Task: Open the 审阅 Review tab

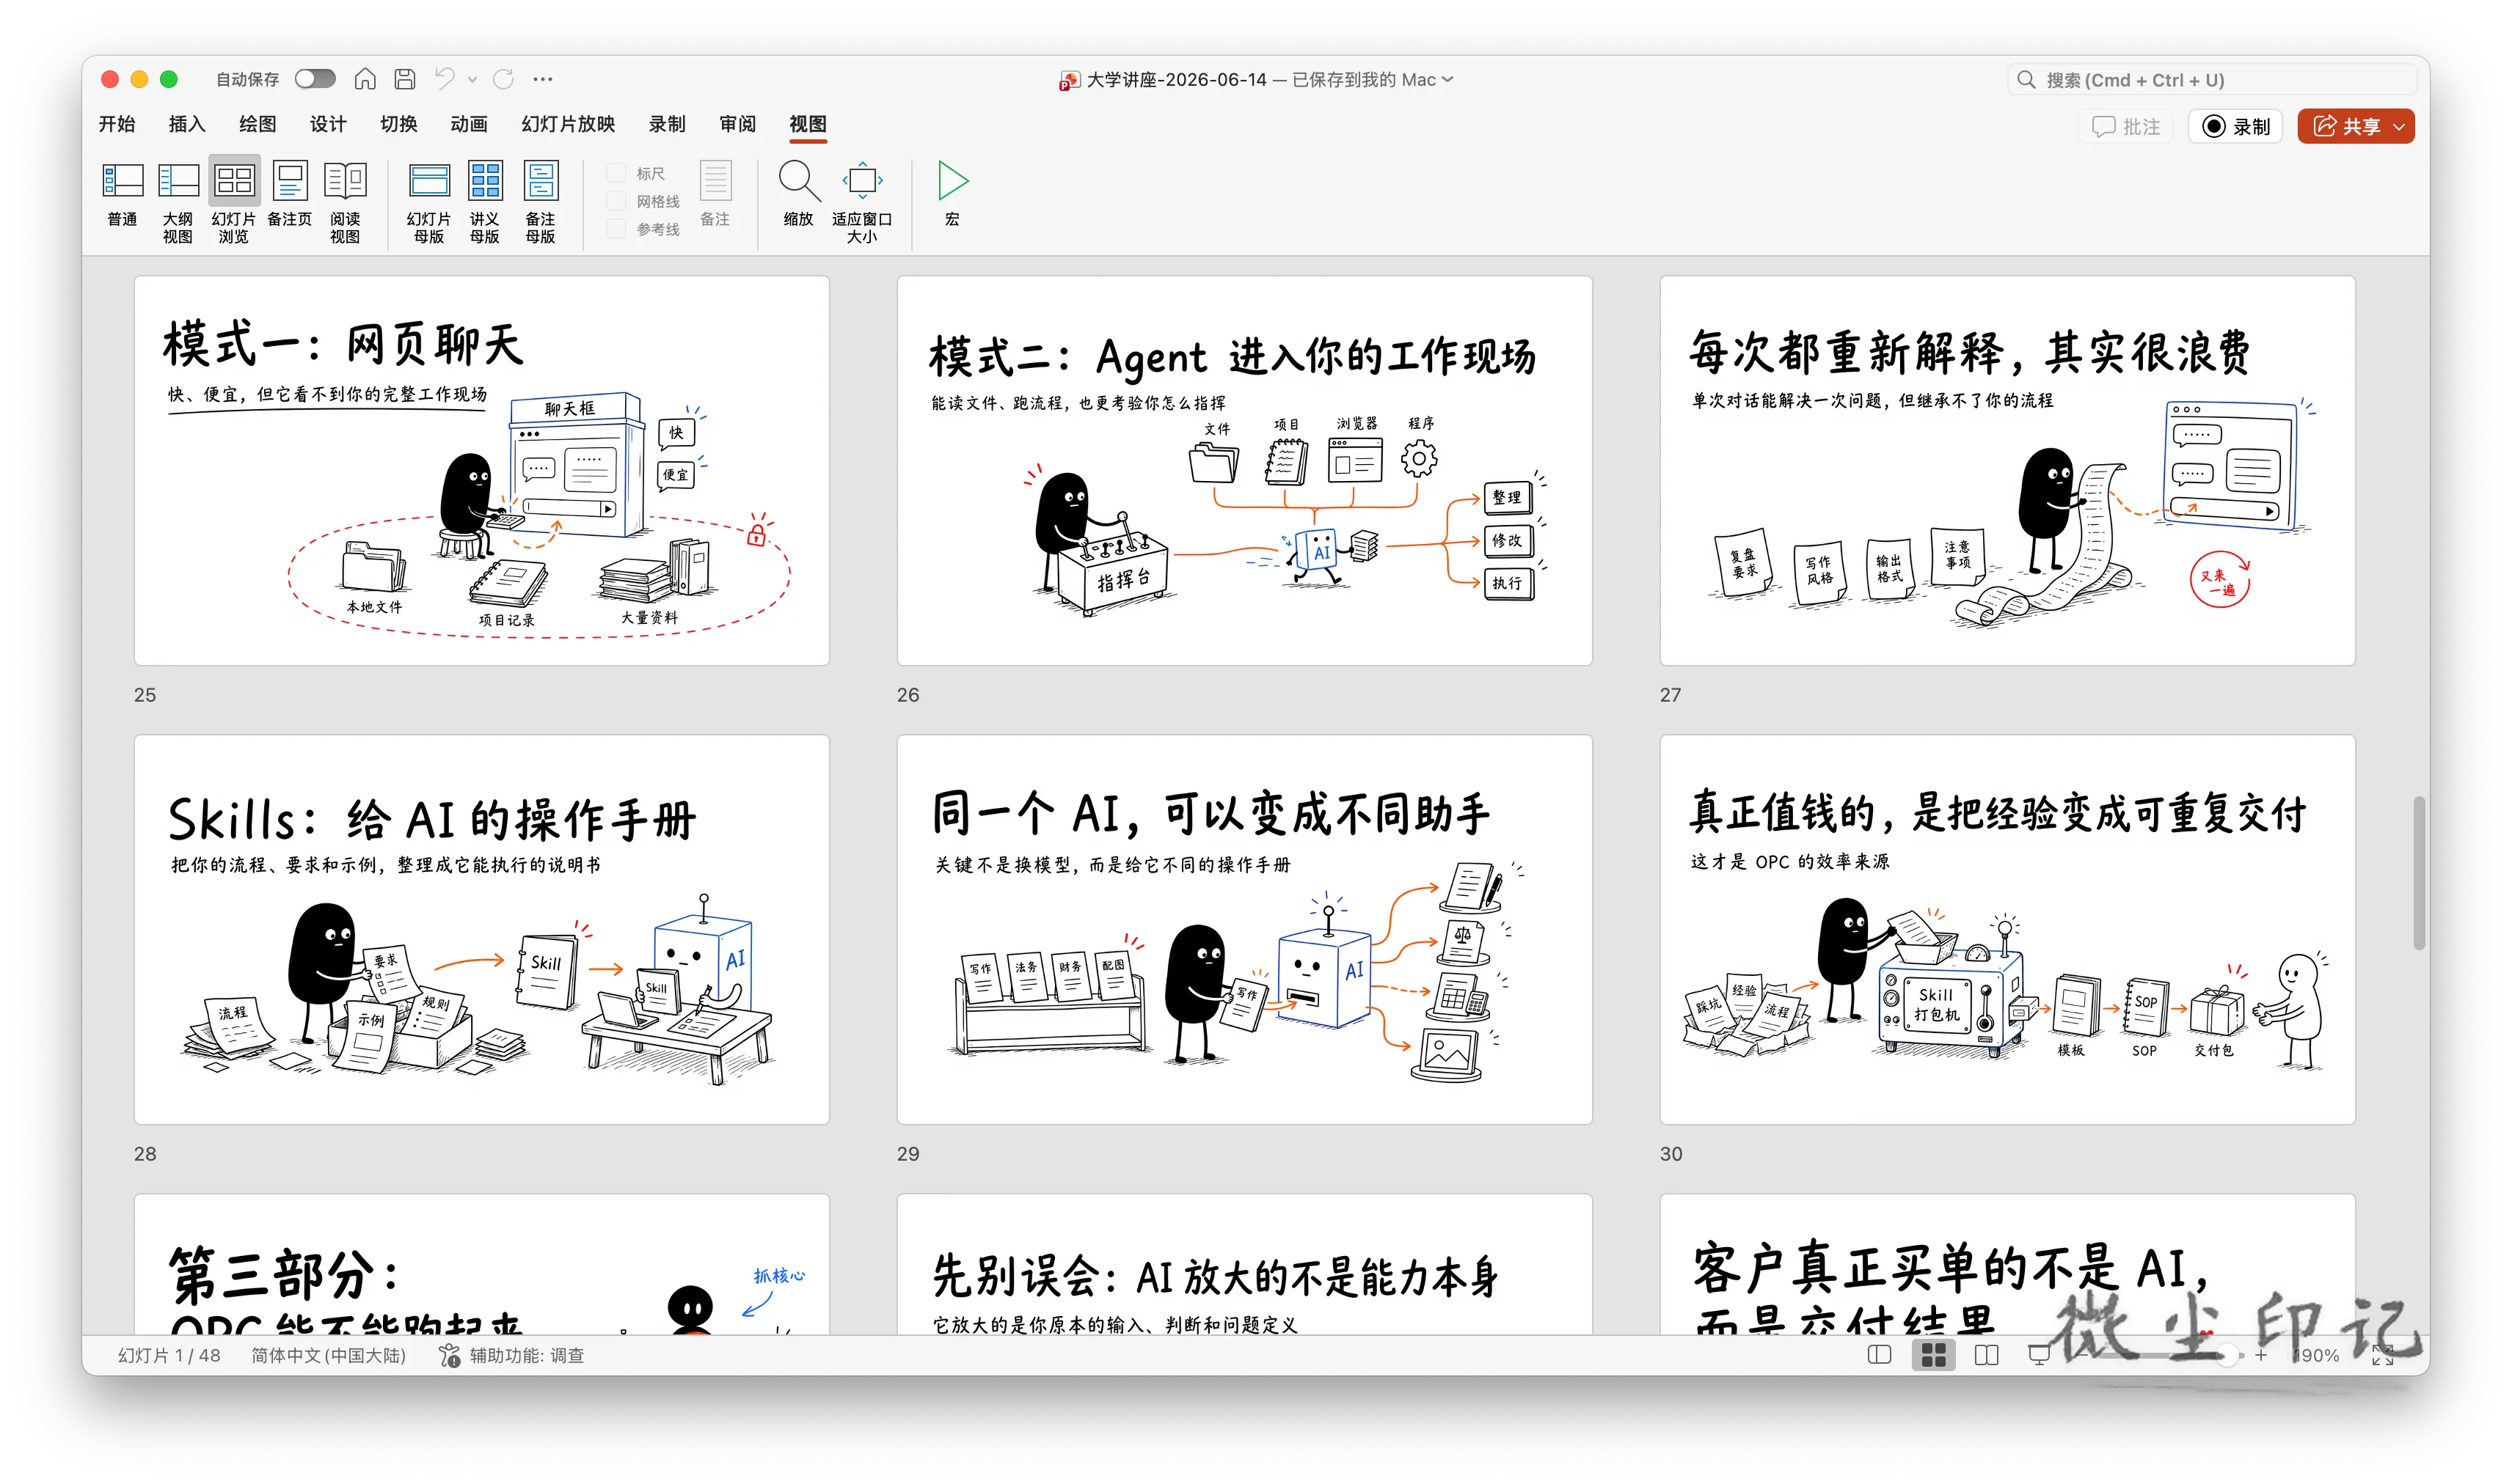Action: click(738, 124)
